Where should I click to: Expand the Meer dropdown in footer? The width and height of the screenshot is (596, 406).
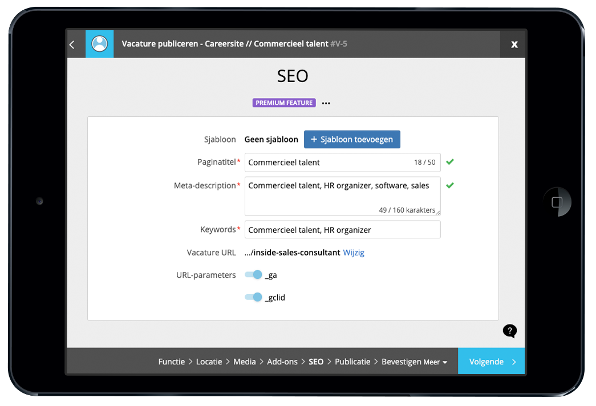[435, 362]
